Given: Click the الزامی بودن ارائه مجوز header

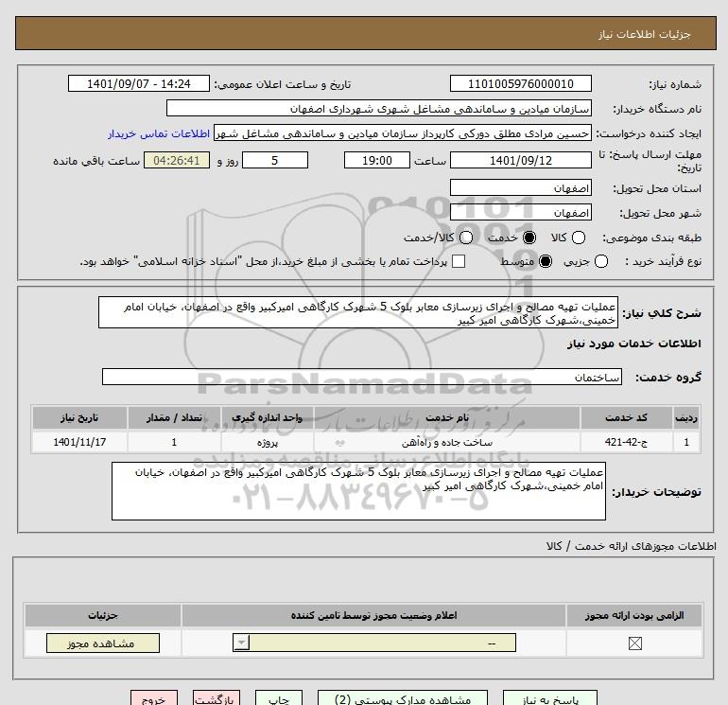Looking at the screenshot, I should (634, 615).
